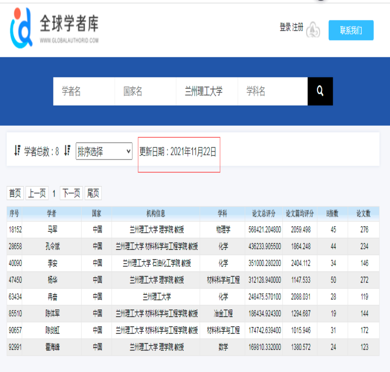Go to 首页 first page
Image resolution: width=390 pixels, height=372 pixels.
coord(15,193)
